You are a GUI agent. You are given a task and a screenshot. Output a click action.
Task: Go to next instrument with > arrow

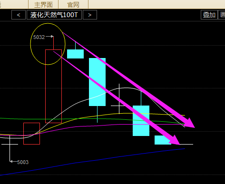[90, 15]
